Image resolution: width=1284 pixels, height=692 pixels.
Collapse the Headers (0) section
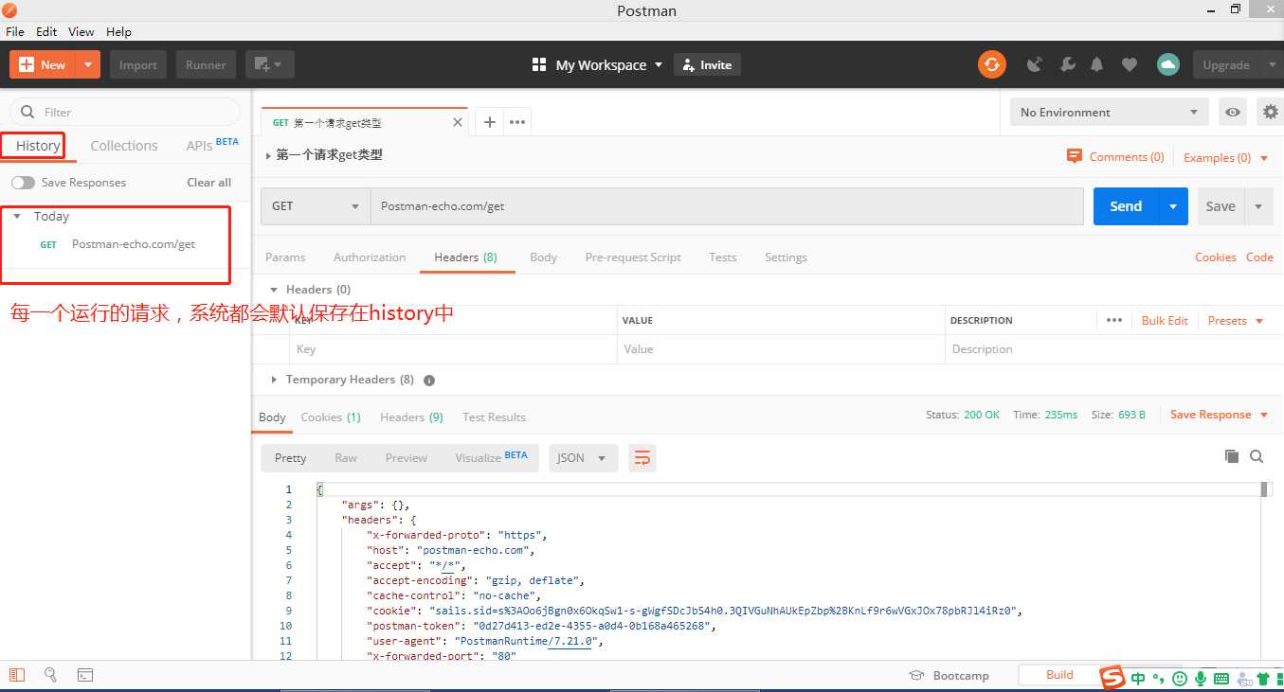click(274, 290)
